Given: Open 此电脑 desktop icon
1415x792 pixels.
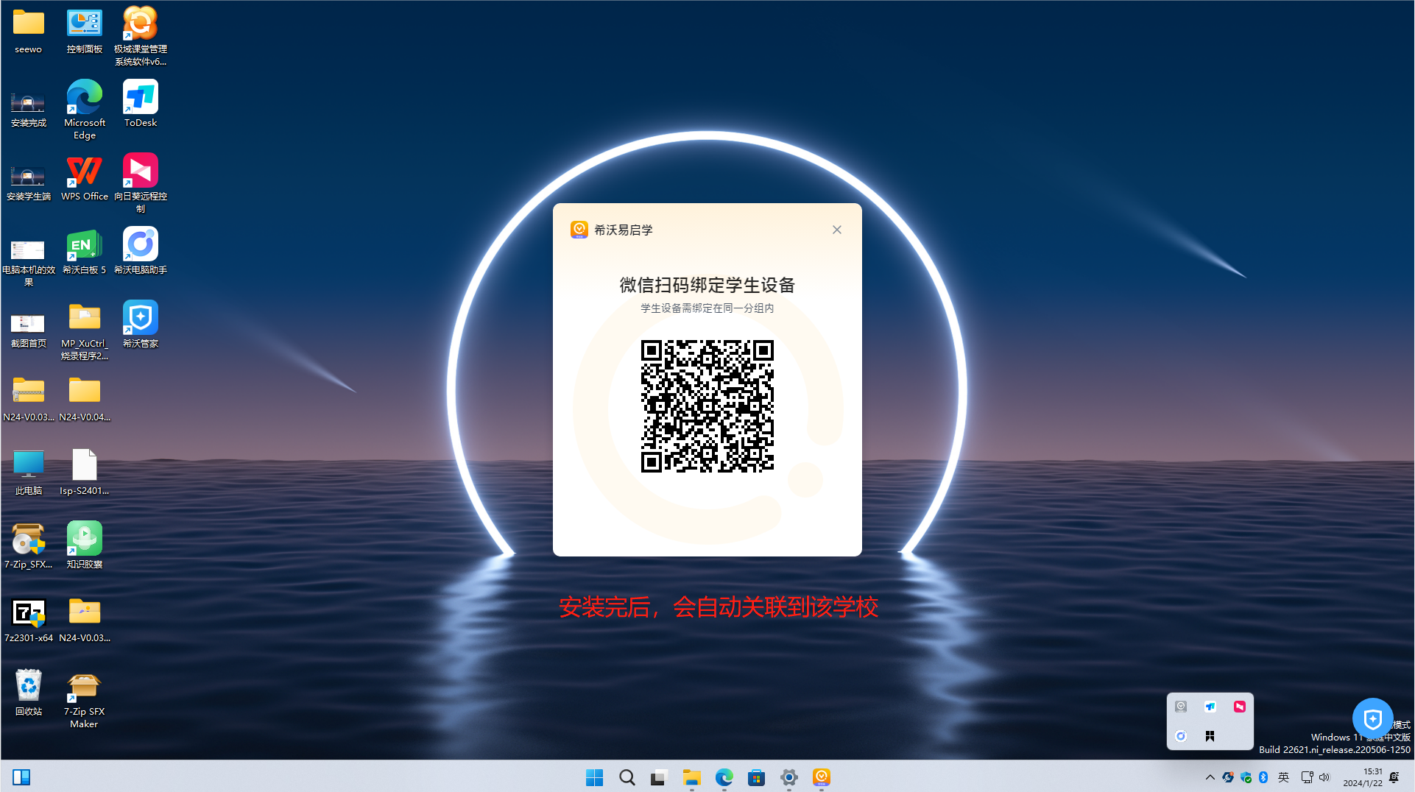Looking at the screenshot, I should click(29, 473).
